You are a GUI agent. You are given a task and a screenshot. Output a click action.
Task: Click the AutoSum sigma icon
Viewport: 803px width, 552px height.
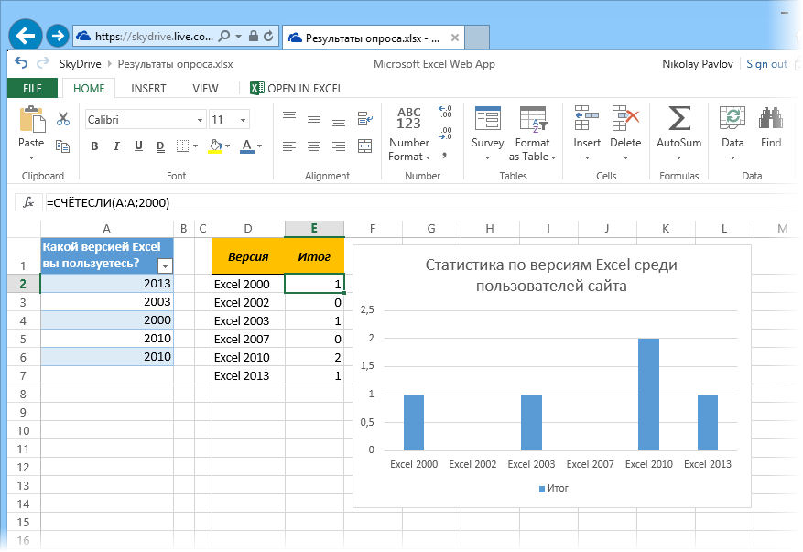coord(678,119)
